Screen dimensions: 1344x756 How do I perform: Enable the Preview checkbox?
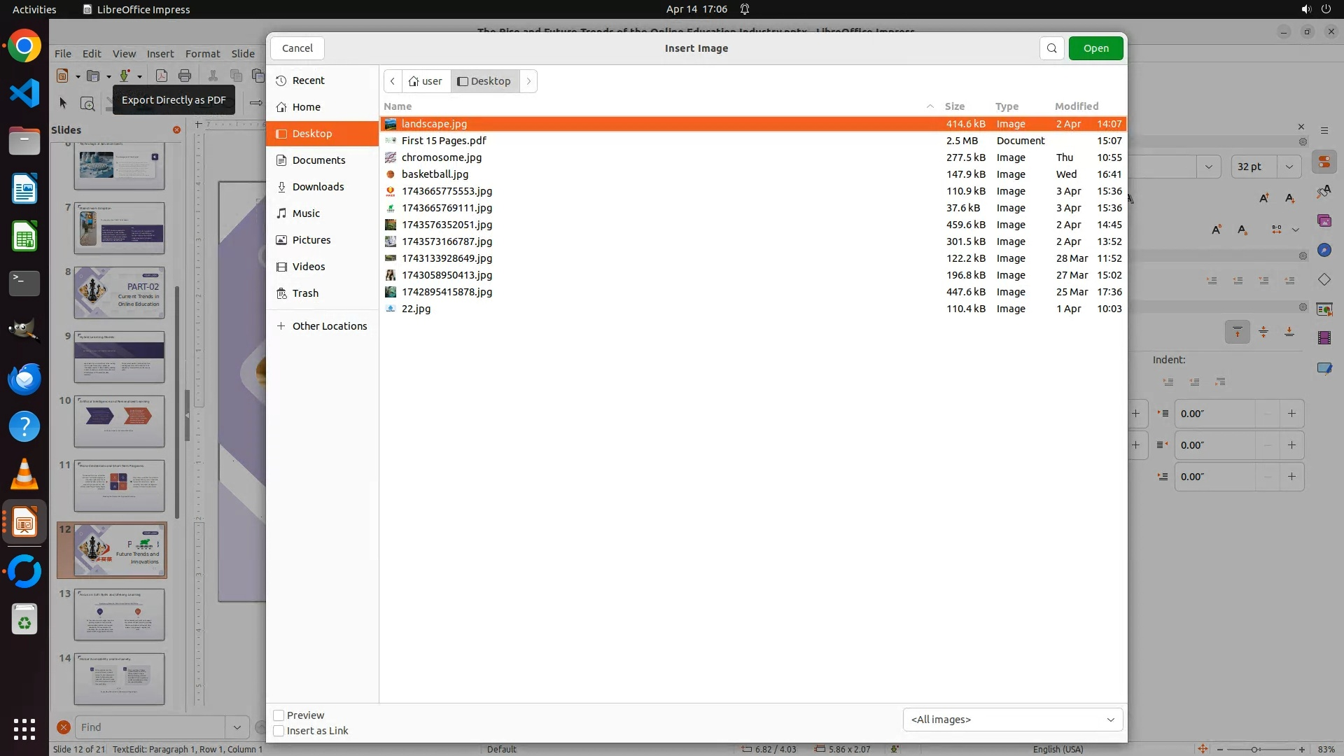[279, 715]
